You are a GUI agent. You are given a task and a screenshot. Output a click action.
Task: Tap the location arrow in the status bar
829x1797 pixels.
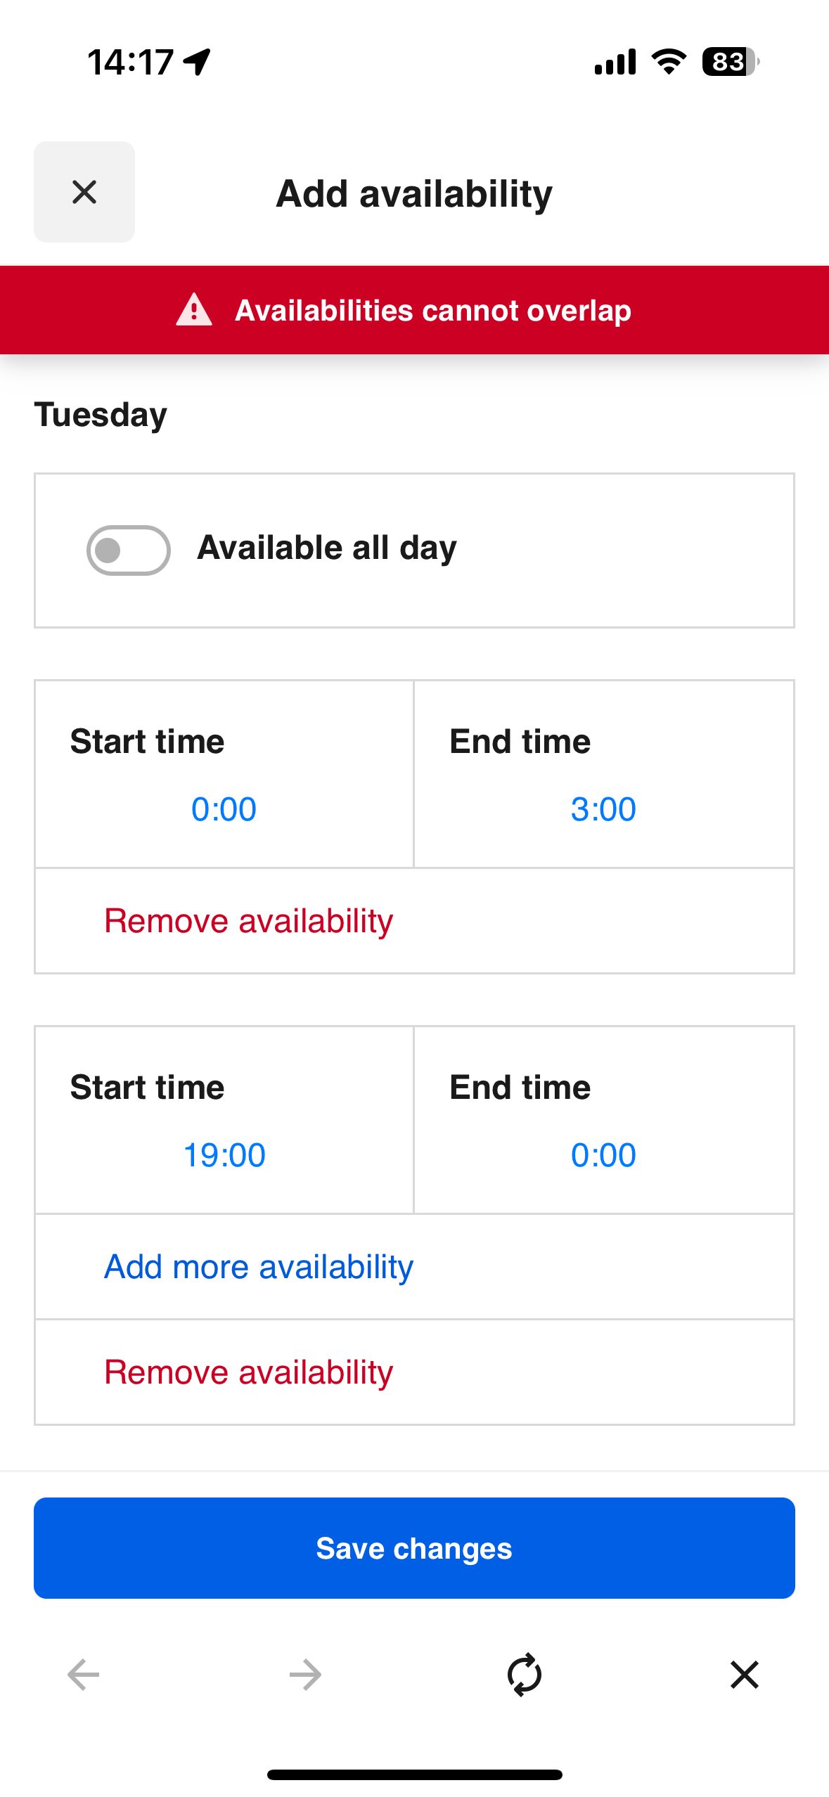coord(195,61)
